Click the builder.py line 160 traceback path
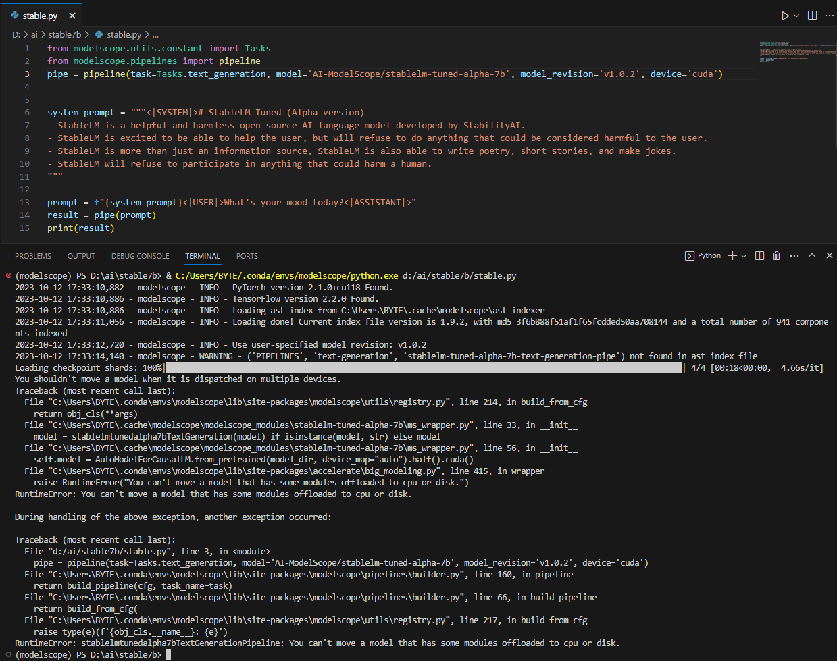The height and width of the screenshot is (661, 837). pos(257,575)
